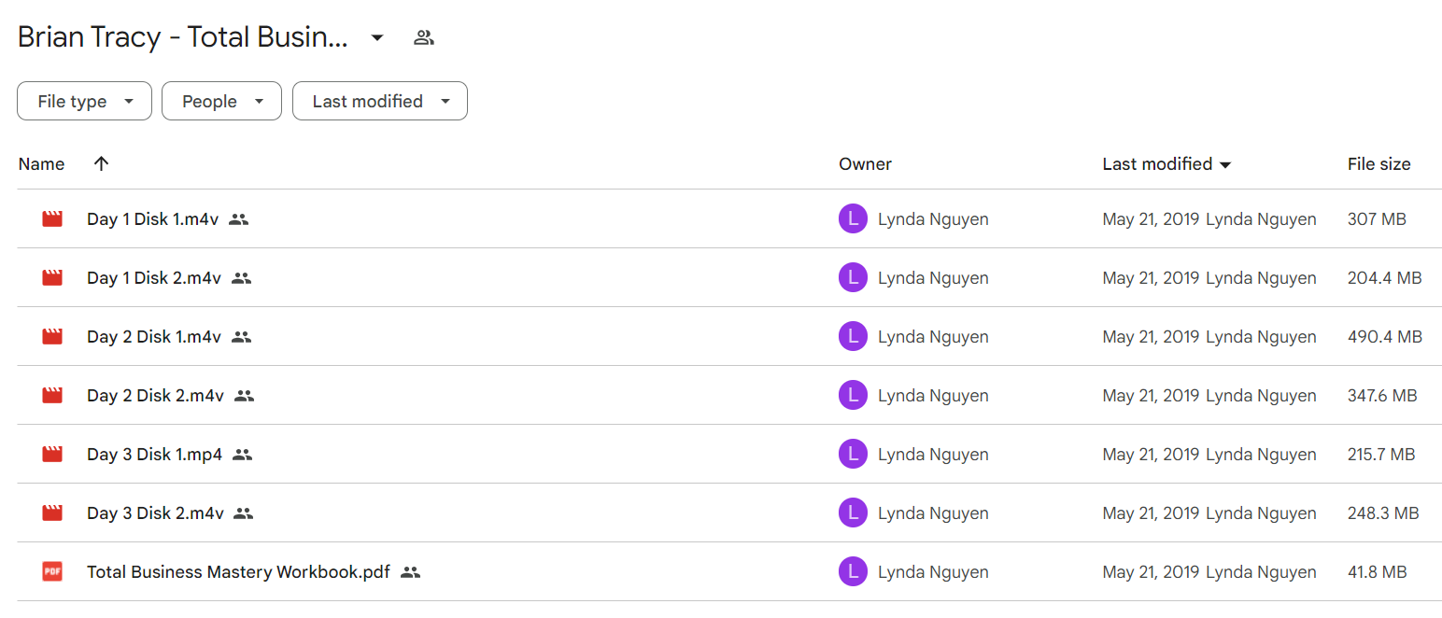Click the shared icon after Total Business Mastery Workbook.pdf
This screenshot has width=1442, height=618.
coord(411,572)
